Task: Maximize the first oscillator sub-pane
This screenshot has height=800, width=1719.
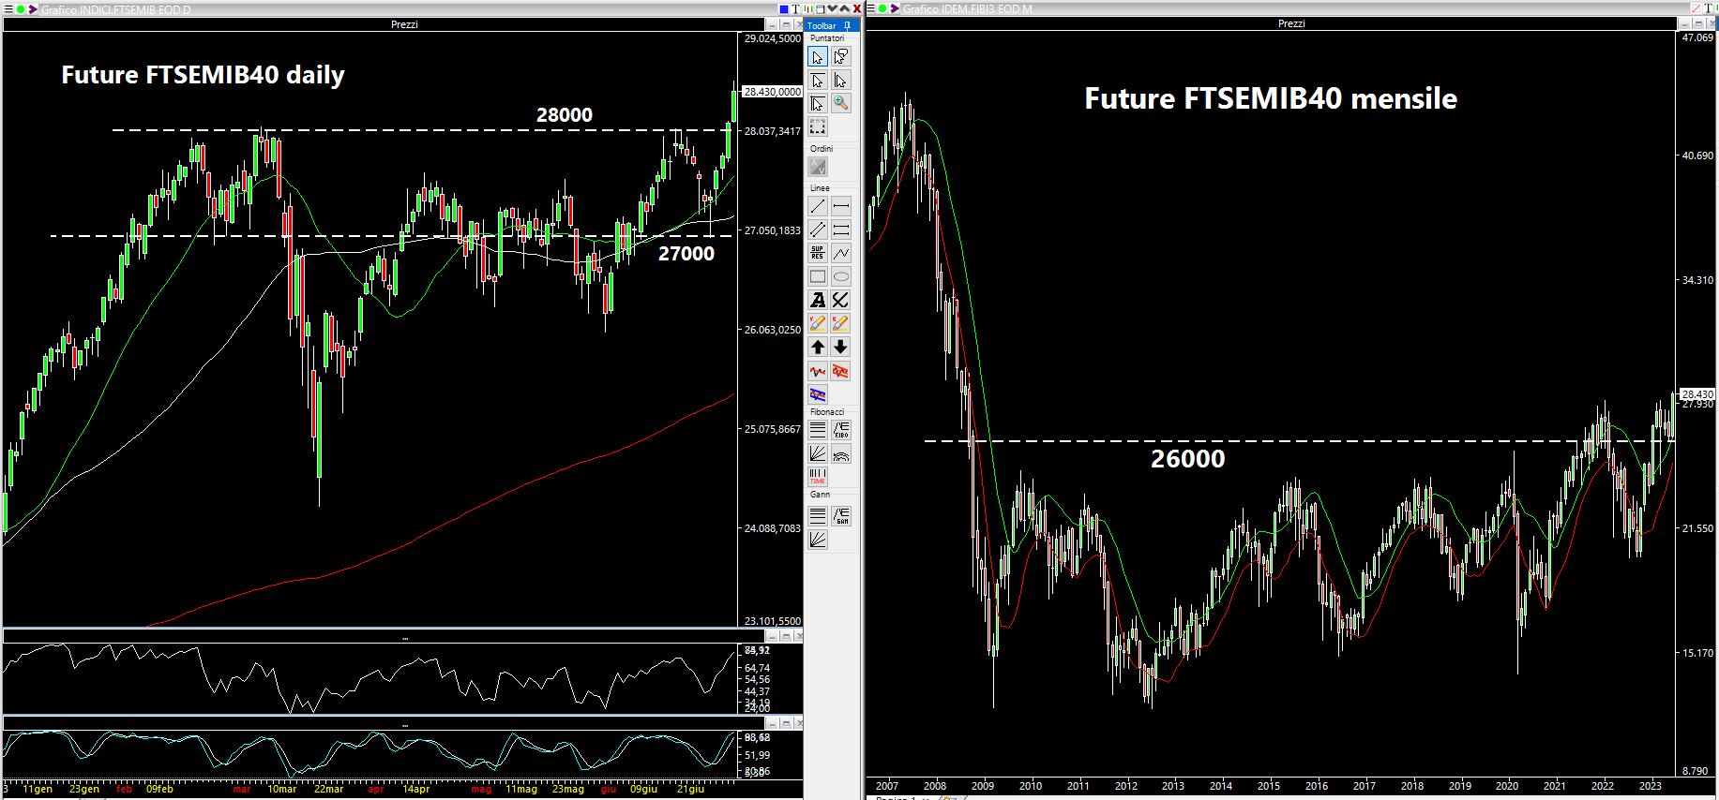Action: 786,636
